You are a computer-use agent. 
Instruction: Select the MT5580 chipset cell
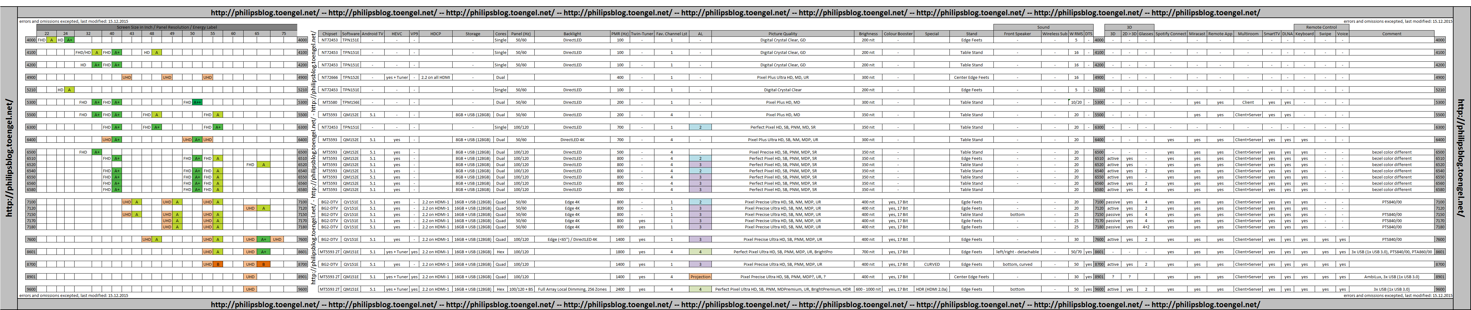point(329,102)
